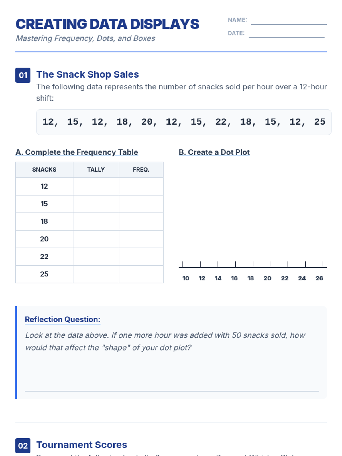Viewport: 342px width, 456px height.
Task: Click the NAME blank line
Action: pos(289,24)
